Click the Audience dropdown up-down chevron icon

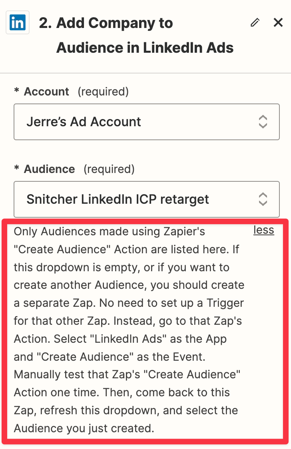263,199
